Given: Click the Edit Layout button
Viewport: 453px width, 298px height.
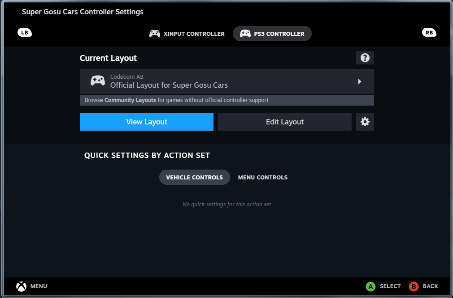Looking at the screenshot, I should pos(284,122).
